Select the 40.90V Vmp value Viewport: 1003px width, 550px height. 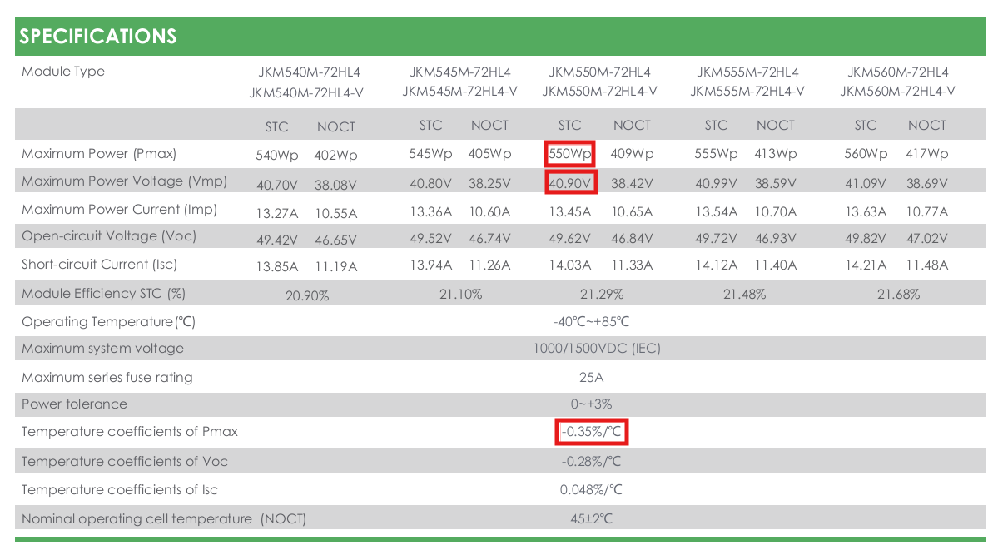pos(570,183)
